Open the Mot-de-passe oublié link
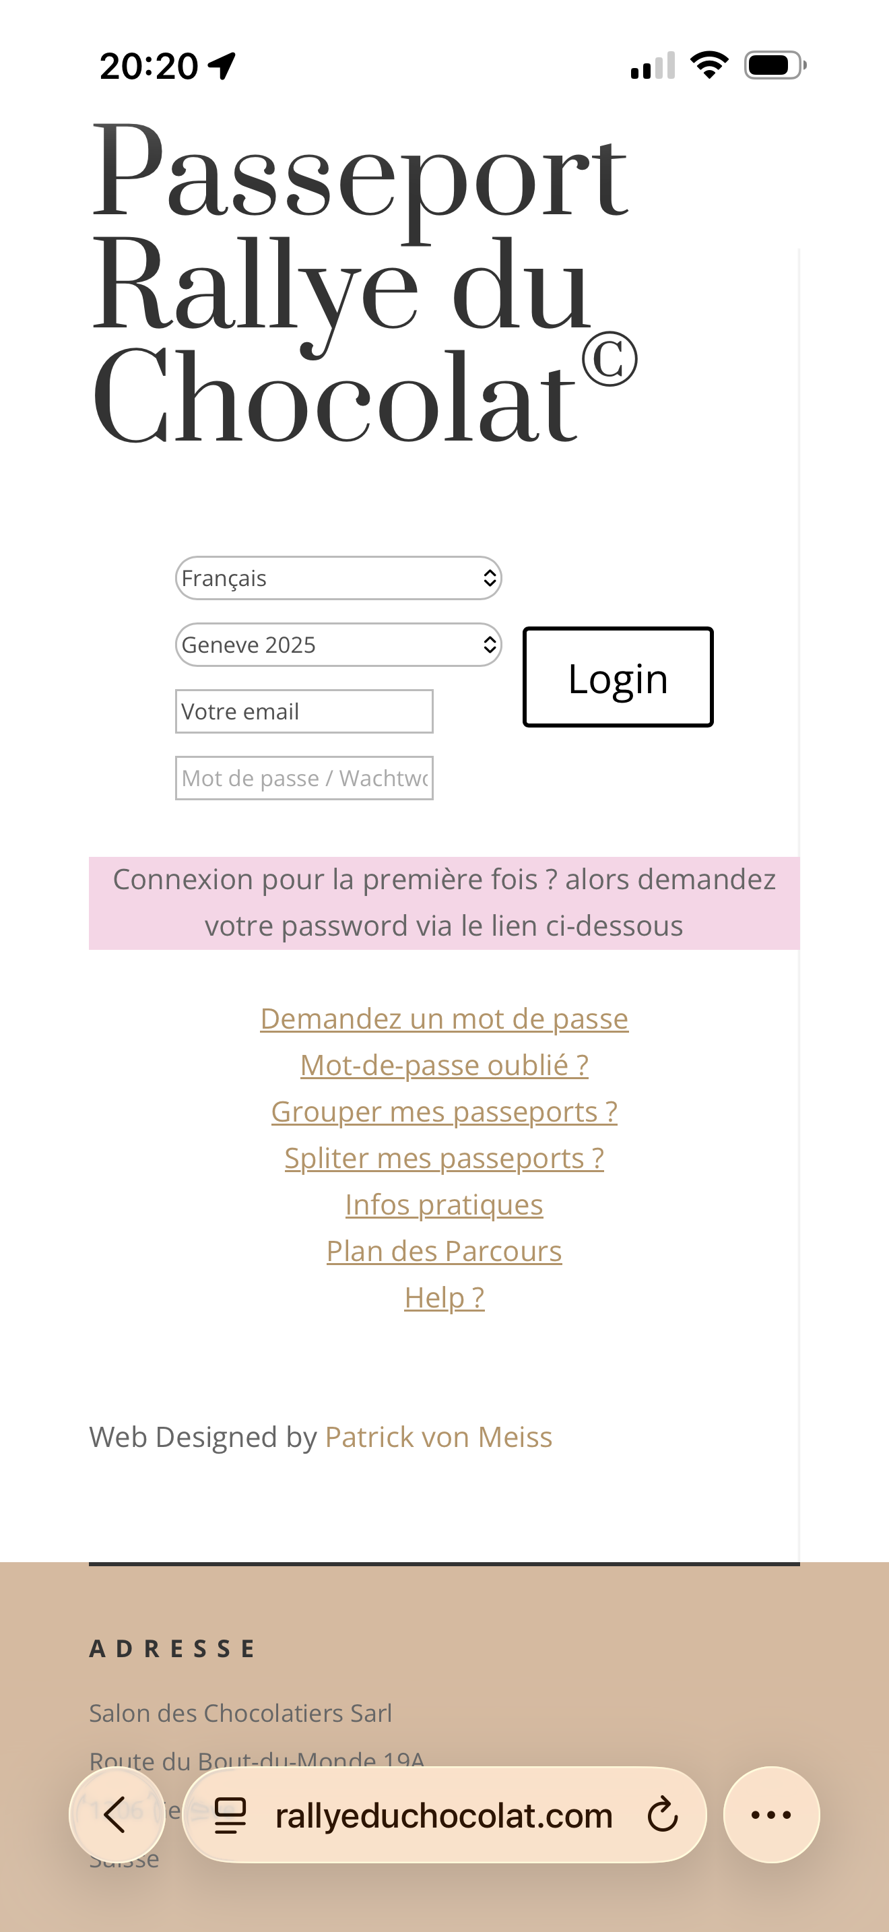The height and width of the screenshot is (1932, 889). click(x=444, y=1064)
